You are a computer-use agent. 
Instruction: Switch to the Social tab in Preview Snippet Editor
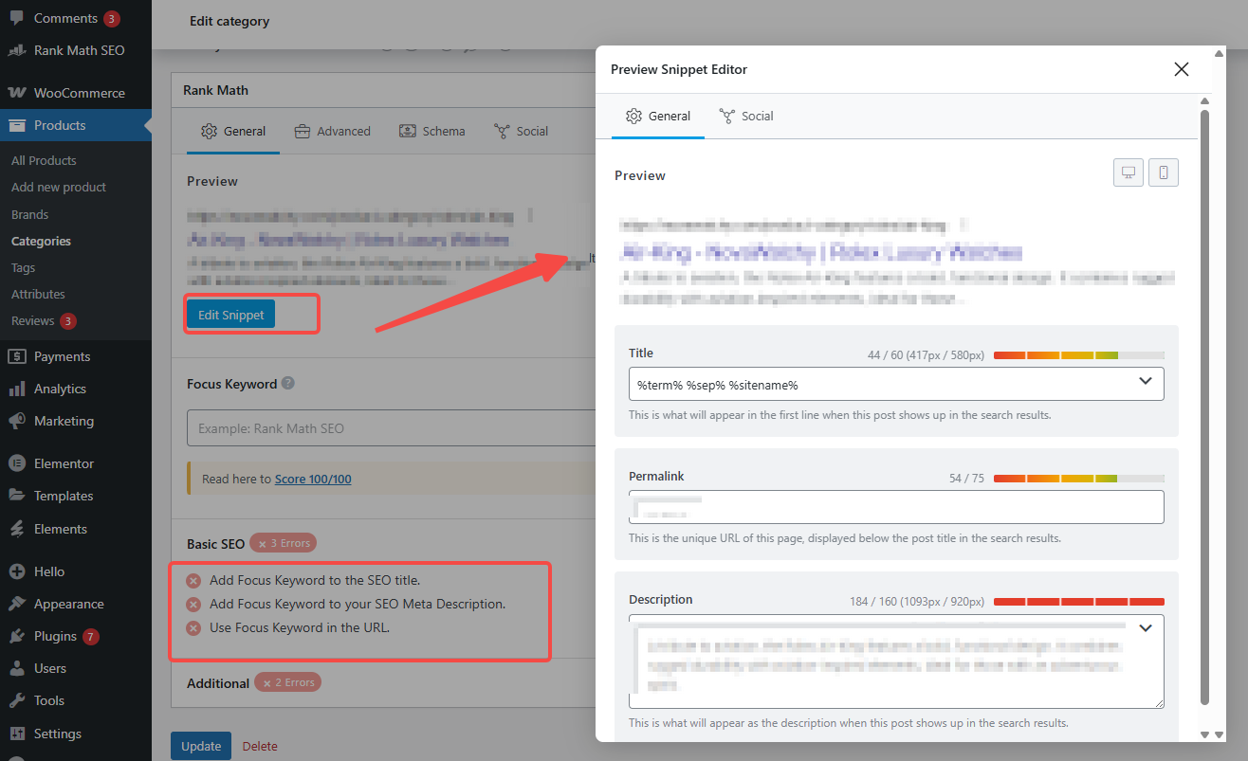click(746, 116)
